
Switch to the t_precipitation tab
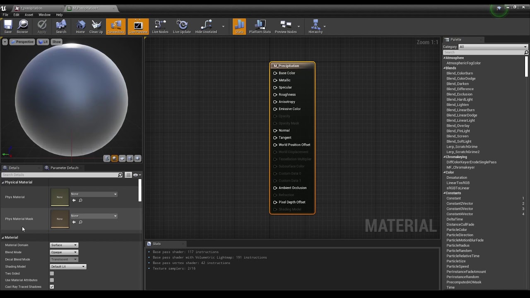coord(31,8)
